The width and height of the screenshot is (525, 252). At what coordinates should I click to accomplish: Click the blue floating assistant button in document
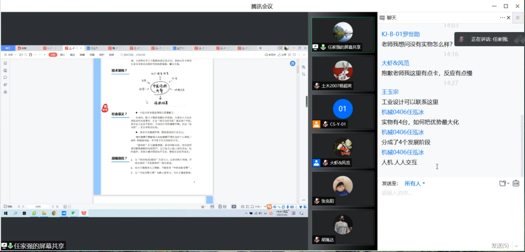coord(293,63)
